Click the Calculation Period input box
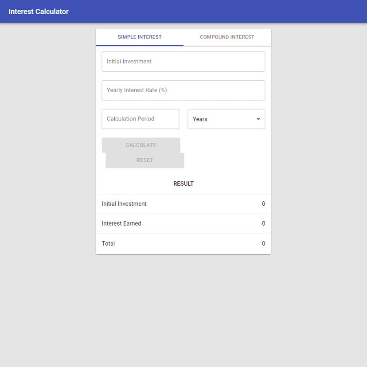This screenshot has height=367, width=367. click(x=140, y=119)
